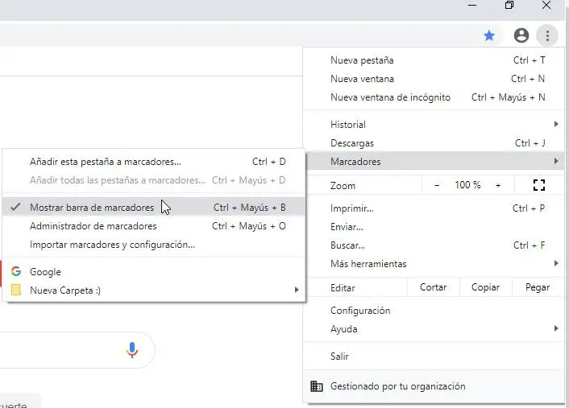Viewport: 569px width, 408px height.
Task: Click the Google voice search microphone
Action: point(132,350)
